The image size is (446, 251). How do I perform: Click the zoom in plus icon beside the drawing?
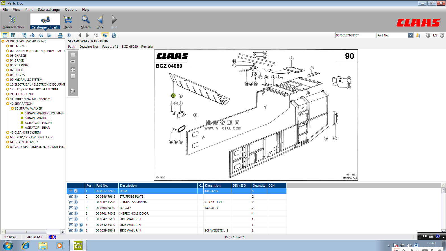click(x=73, y=55)
